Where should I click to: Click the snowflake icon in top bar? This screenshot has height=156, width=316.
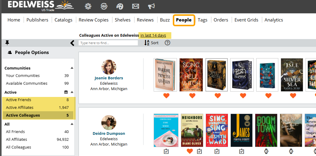coord(88,6)
